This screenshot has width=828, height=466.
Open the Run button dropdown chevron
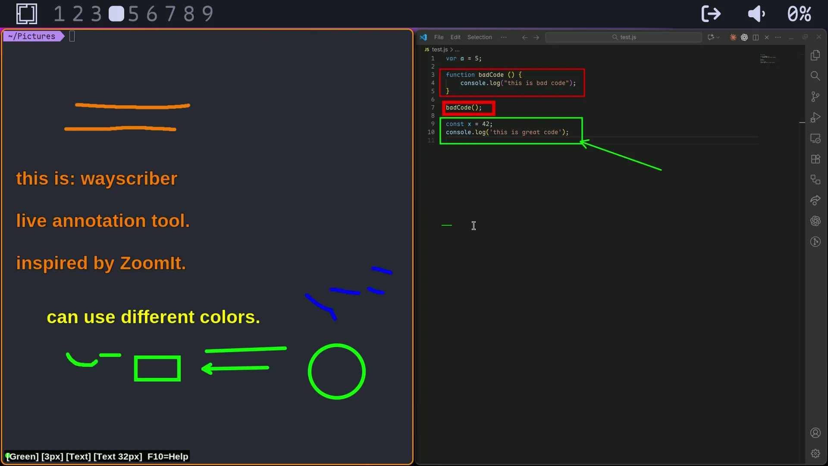pos(718,37)
